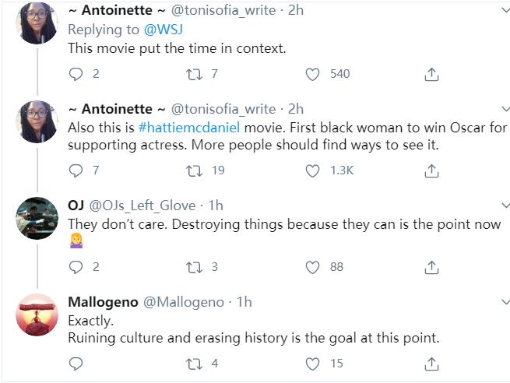This screenshot has height=383, width=510.
Task: Like the tweet with 540 likes
Action: pos(313,74)
